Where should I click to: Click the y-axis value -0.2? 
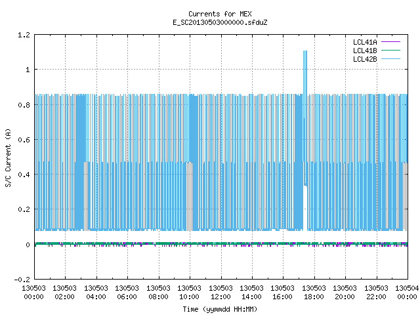click(22, 280)
